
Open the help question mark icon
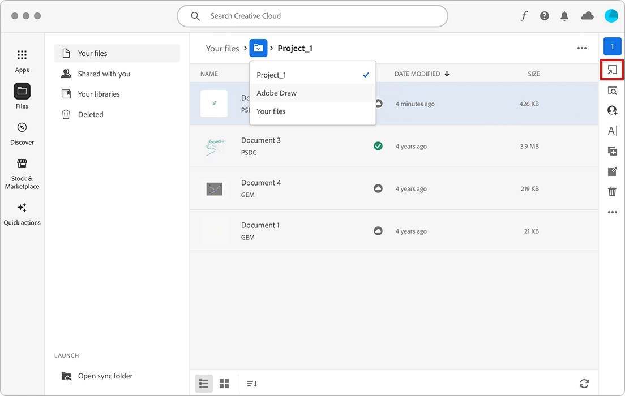point(545,16)
